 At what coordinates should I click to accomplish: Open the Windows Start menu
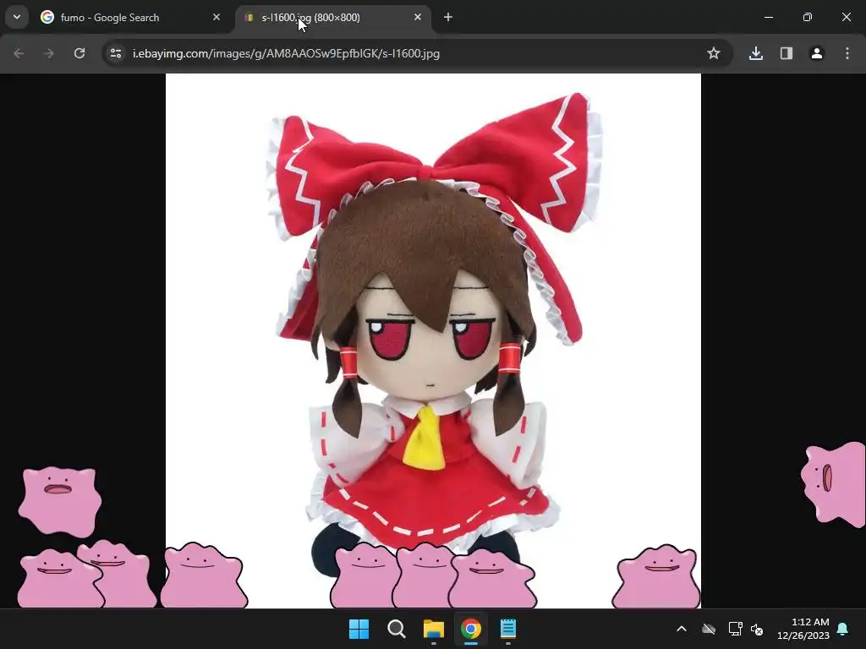359,629
